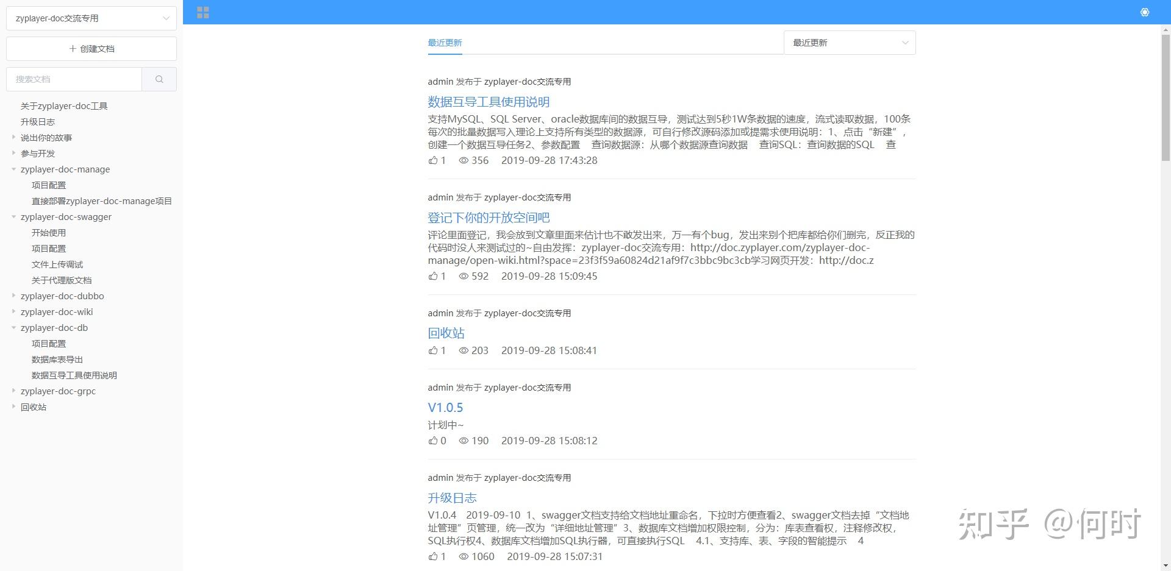The height and width of the screenshot is (571, 1171).
Task: Open 关于zyplayer-doc工具 from the sidebar
Action: point(63,105)
